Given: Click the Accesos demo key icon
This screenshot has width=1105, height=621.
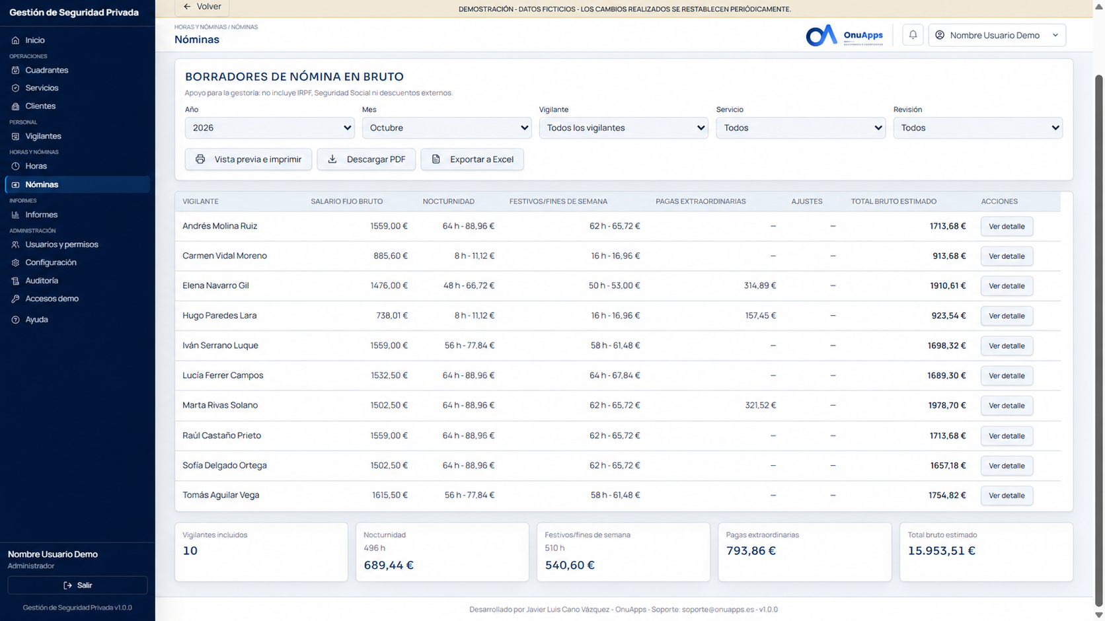Looking at the screenshot, I should pos(15,299).
